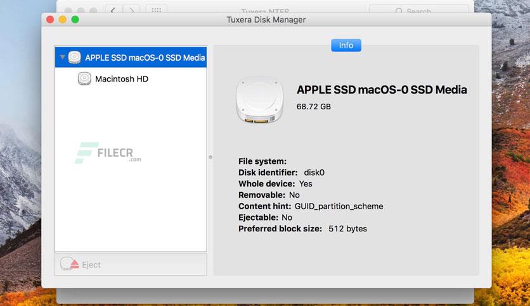
Task: Click the APPLE SSD macOS-0 SSD Media heading
Action: coord(382,90)
